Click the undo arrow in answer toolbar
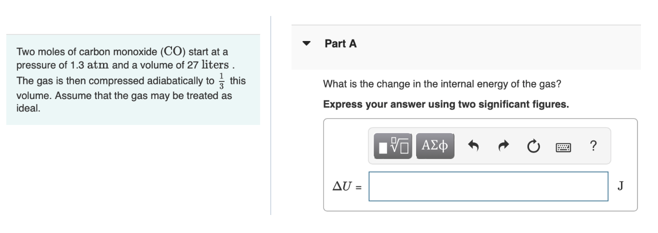658x233 pixels. pos(473,146)
